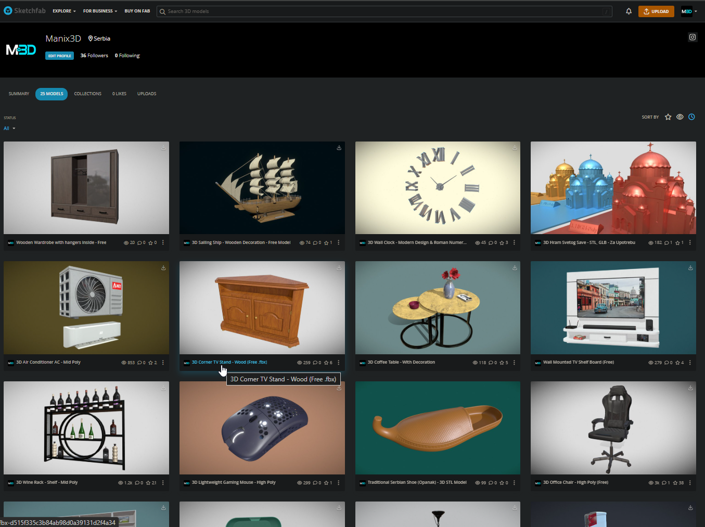Viewport: 705px width, 527px height.
Task: Open the Status All filter dropdown
Action: click(9, 128)
